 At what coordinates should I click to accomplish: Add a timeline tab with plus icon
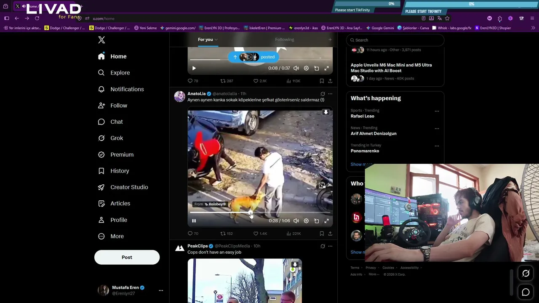[x=330, y=40]
